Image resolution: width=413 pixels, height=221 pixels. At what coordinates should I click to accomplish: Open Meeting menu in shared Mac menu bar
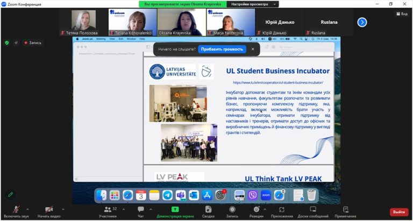101,39
